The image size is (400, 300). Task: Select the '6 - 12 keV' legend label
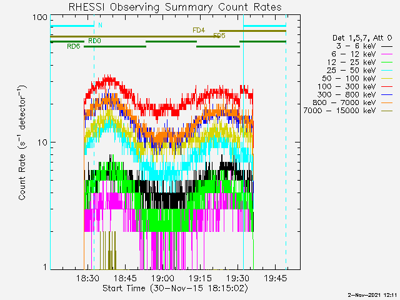(x=354, y=54)
